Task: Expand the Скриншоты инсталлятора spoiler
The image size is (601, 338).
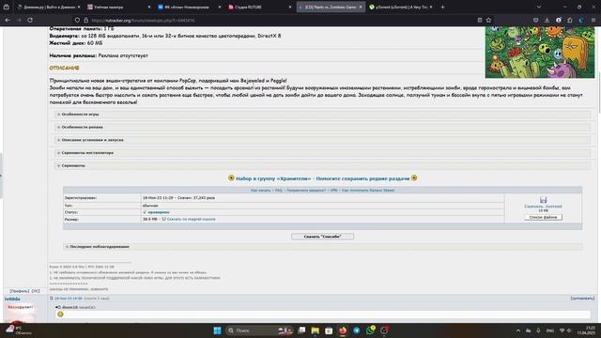Action: point(322,153)
